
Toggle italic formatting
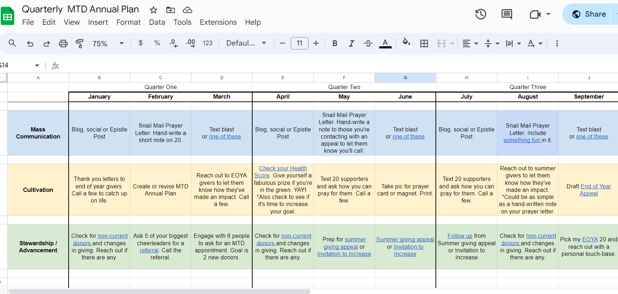coord(351,43)
